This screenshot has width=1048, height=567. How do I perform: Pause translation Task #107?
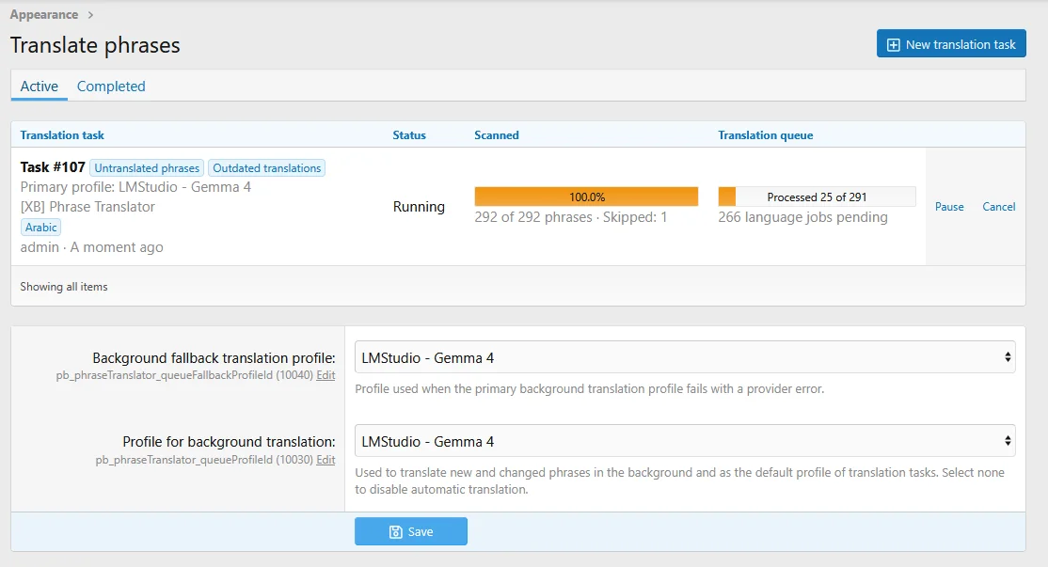[949, 206]
